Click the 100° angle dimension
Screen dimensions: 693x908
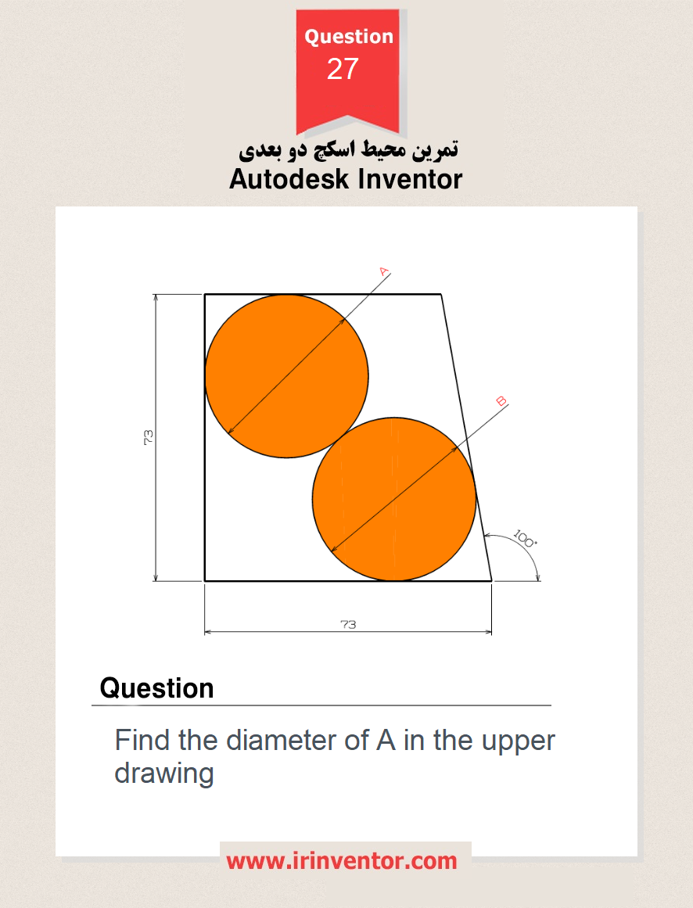525,539
